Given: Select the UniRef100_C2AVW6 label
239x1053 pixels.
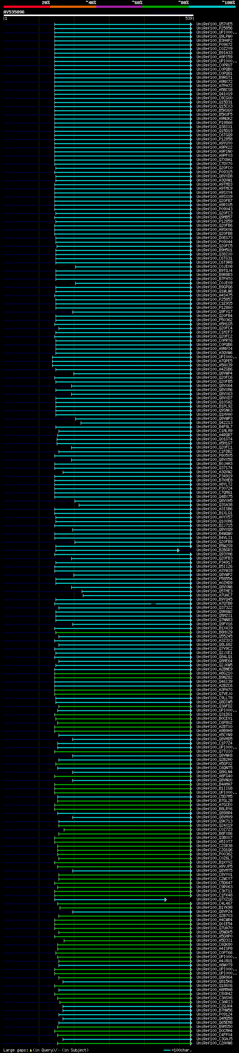Looking at the screenshot, I should (214, 1043).
